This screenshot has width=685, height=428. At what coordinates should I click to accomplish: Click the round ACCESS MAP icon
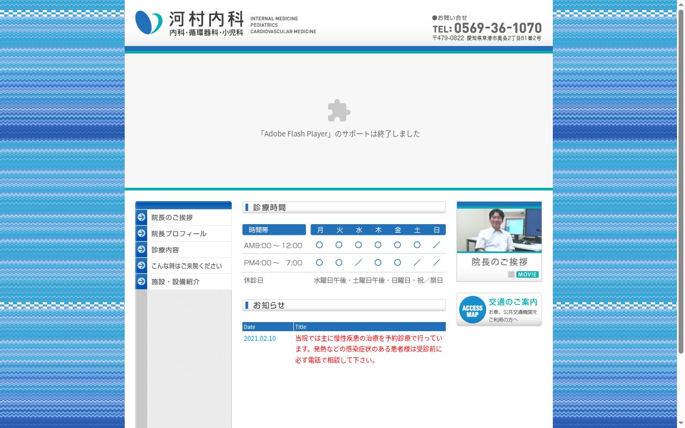(472, 310)
